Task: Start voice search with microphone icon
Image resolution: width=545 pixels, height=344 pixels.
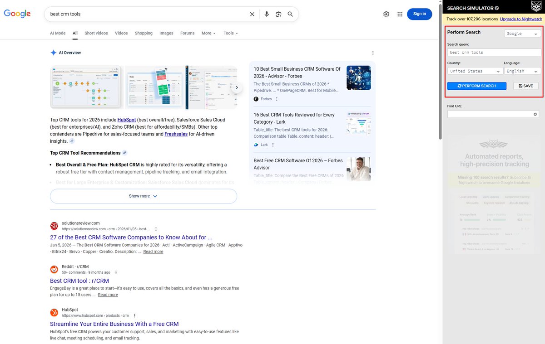Action: point(267,14)
